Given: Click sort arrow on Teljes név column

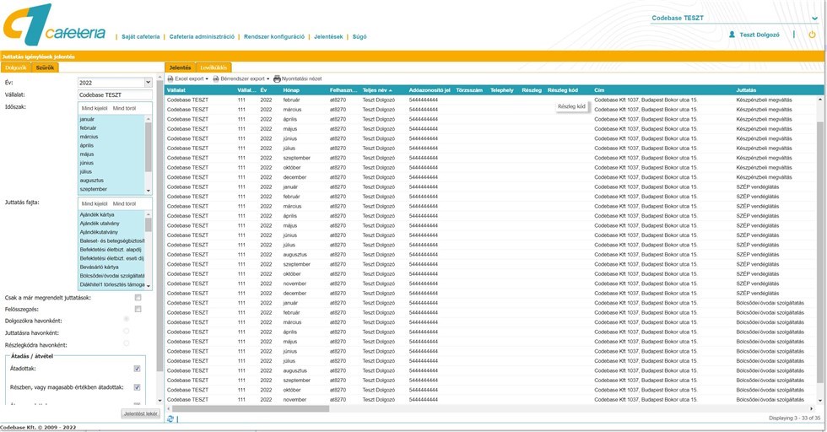Looking at the screenshot, I should [x=390, y=89].
